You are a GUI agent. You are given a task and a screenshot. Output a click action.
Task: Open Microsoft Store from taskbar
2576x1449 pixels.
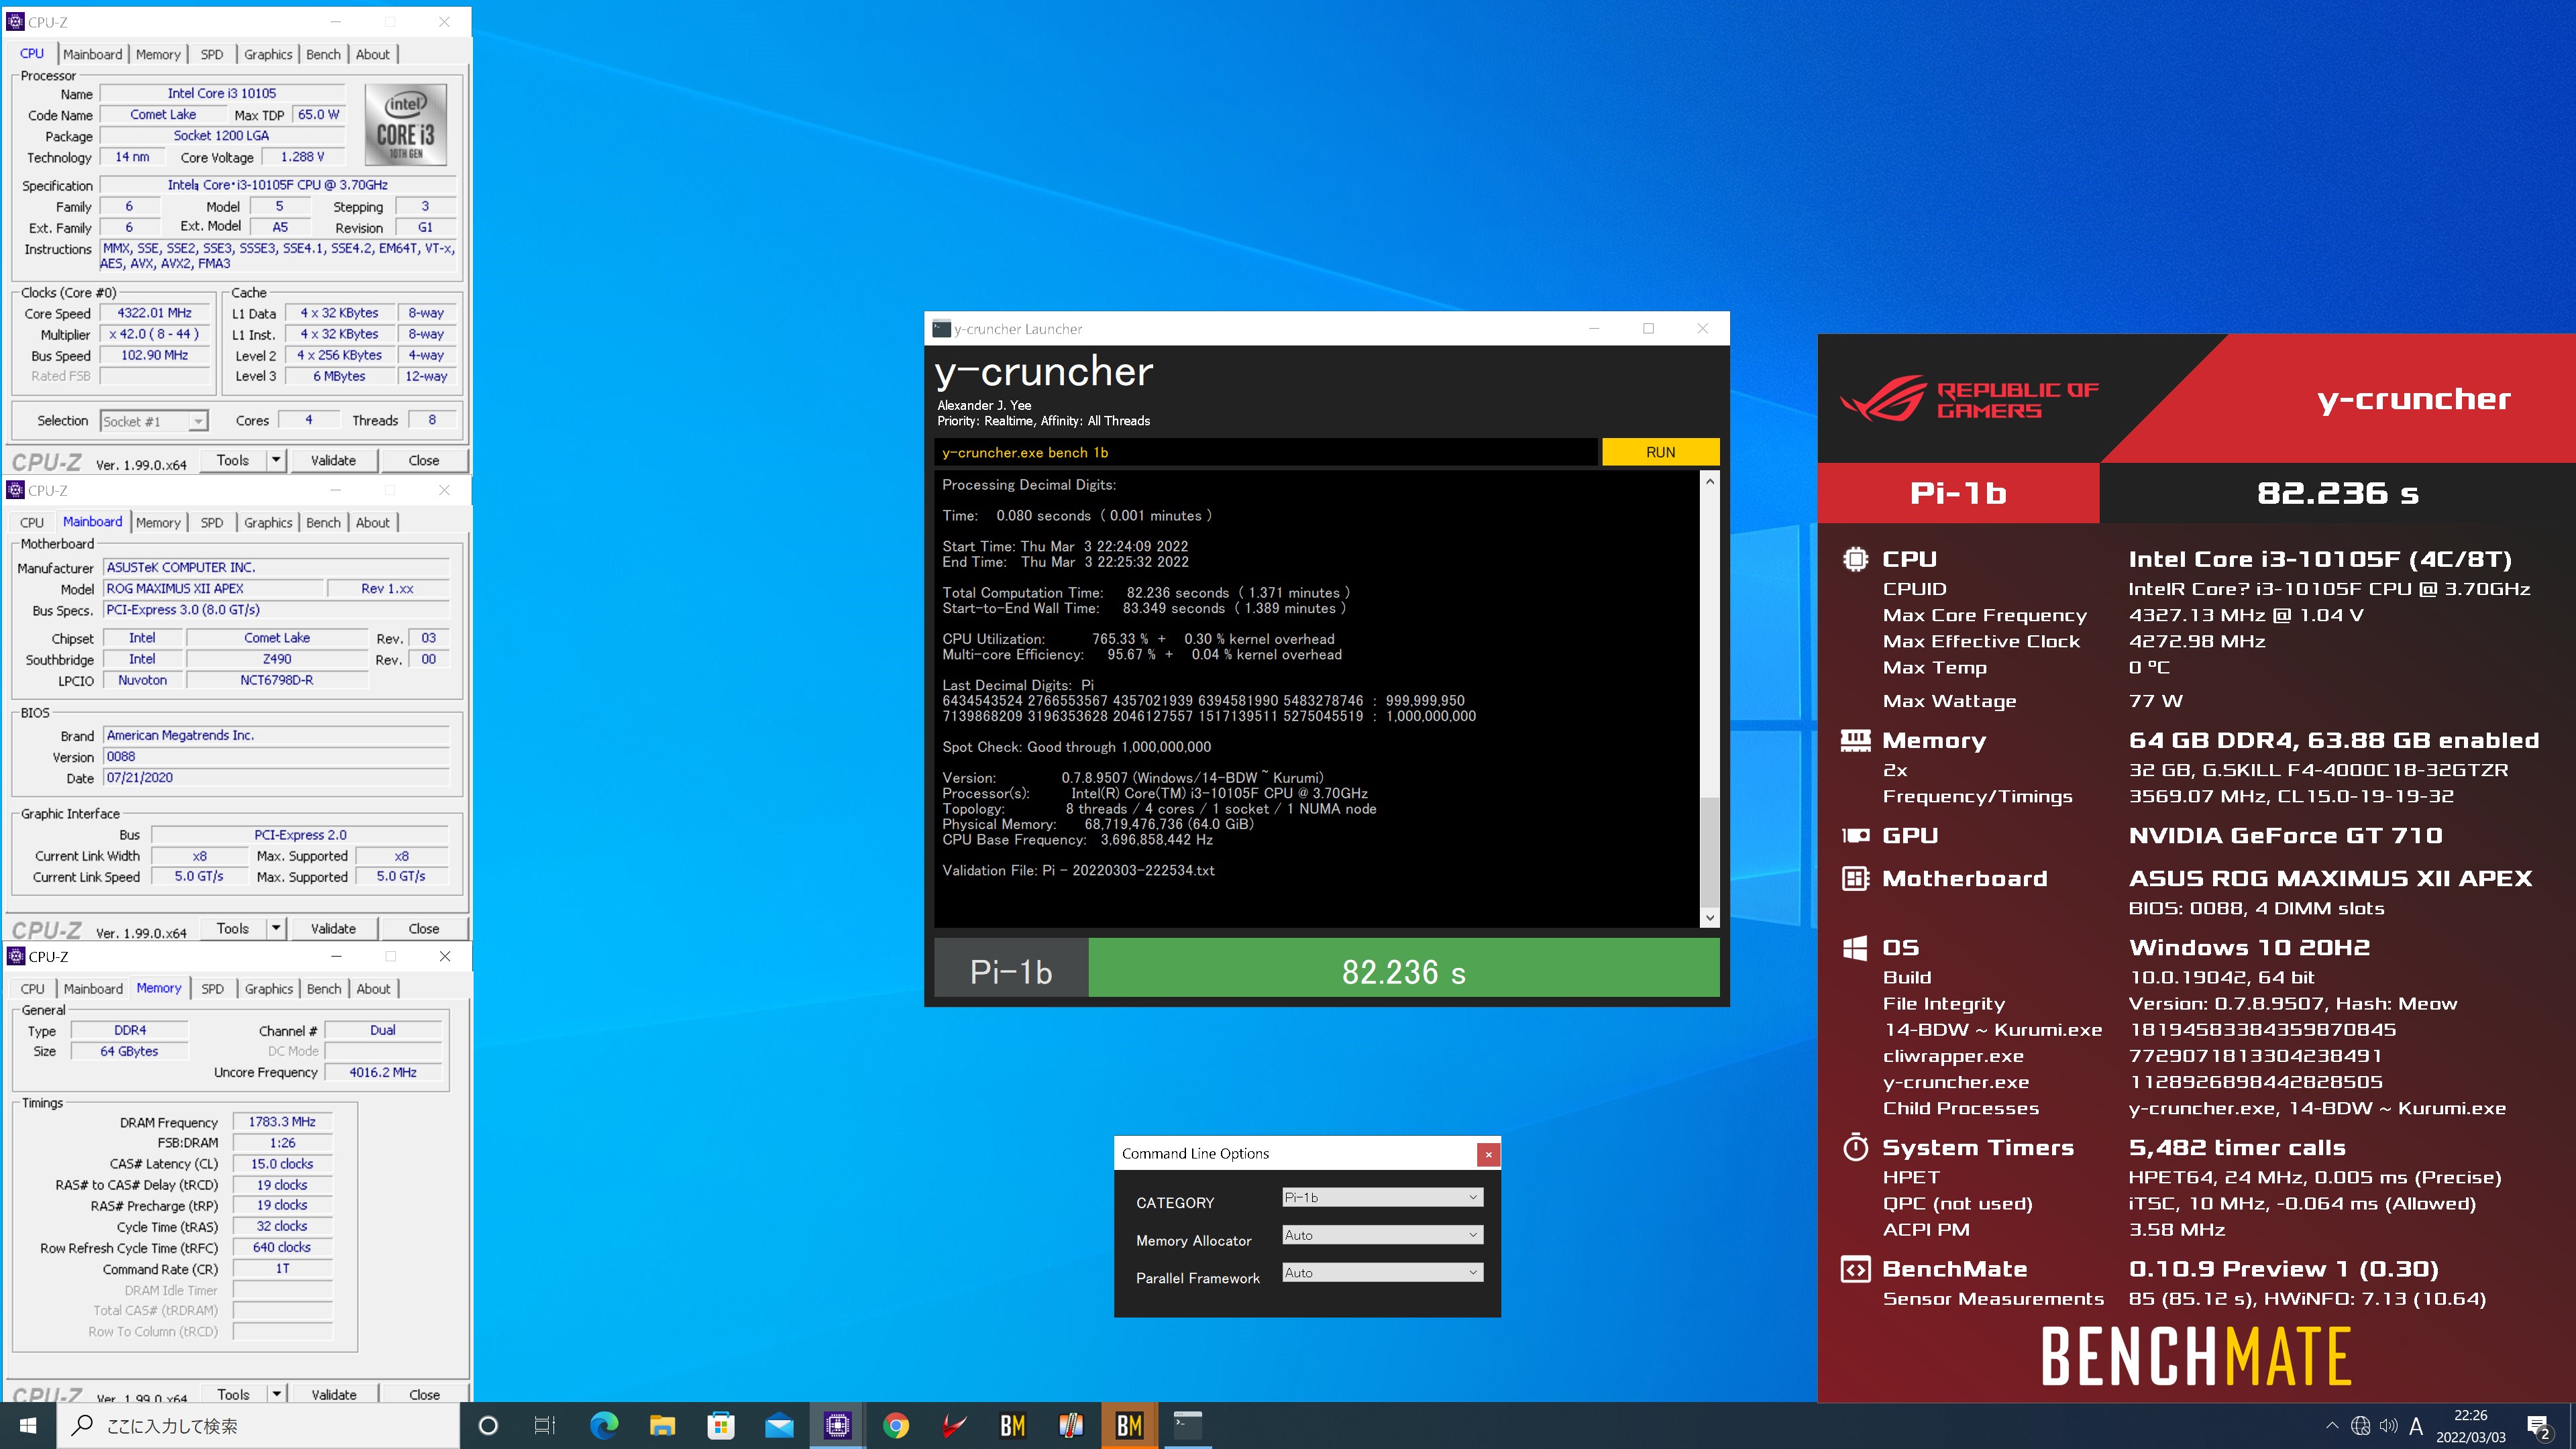[x=721, y=1425]
